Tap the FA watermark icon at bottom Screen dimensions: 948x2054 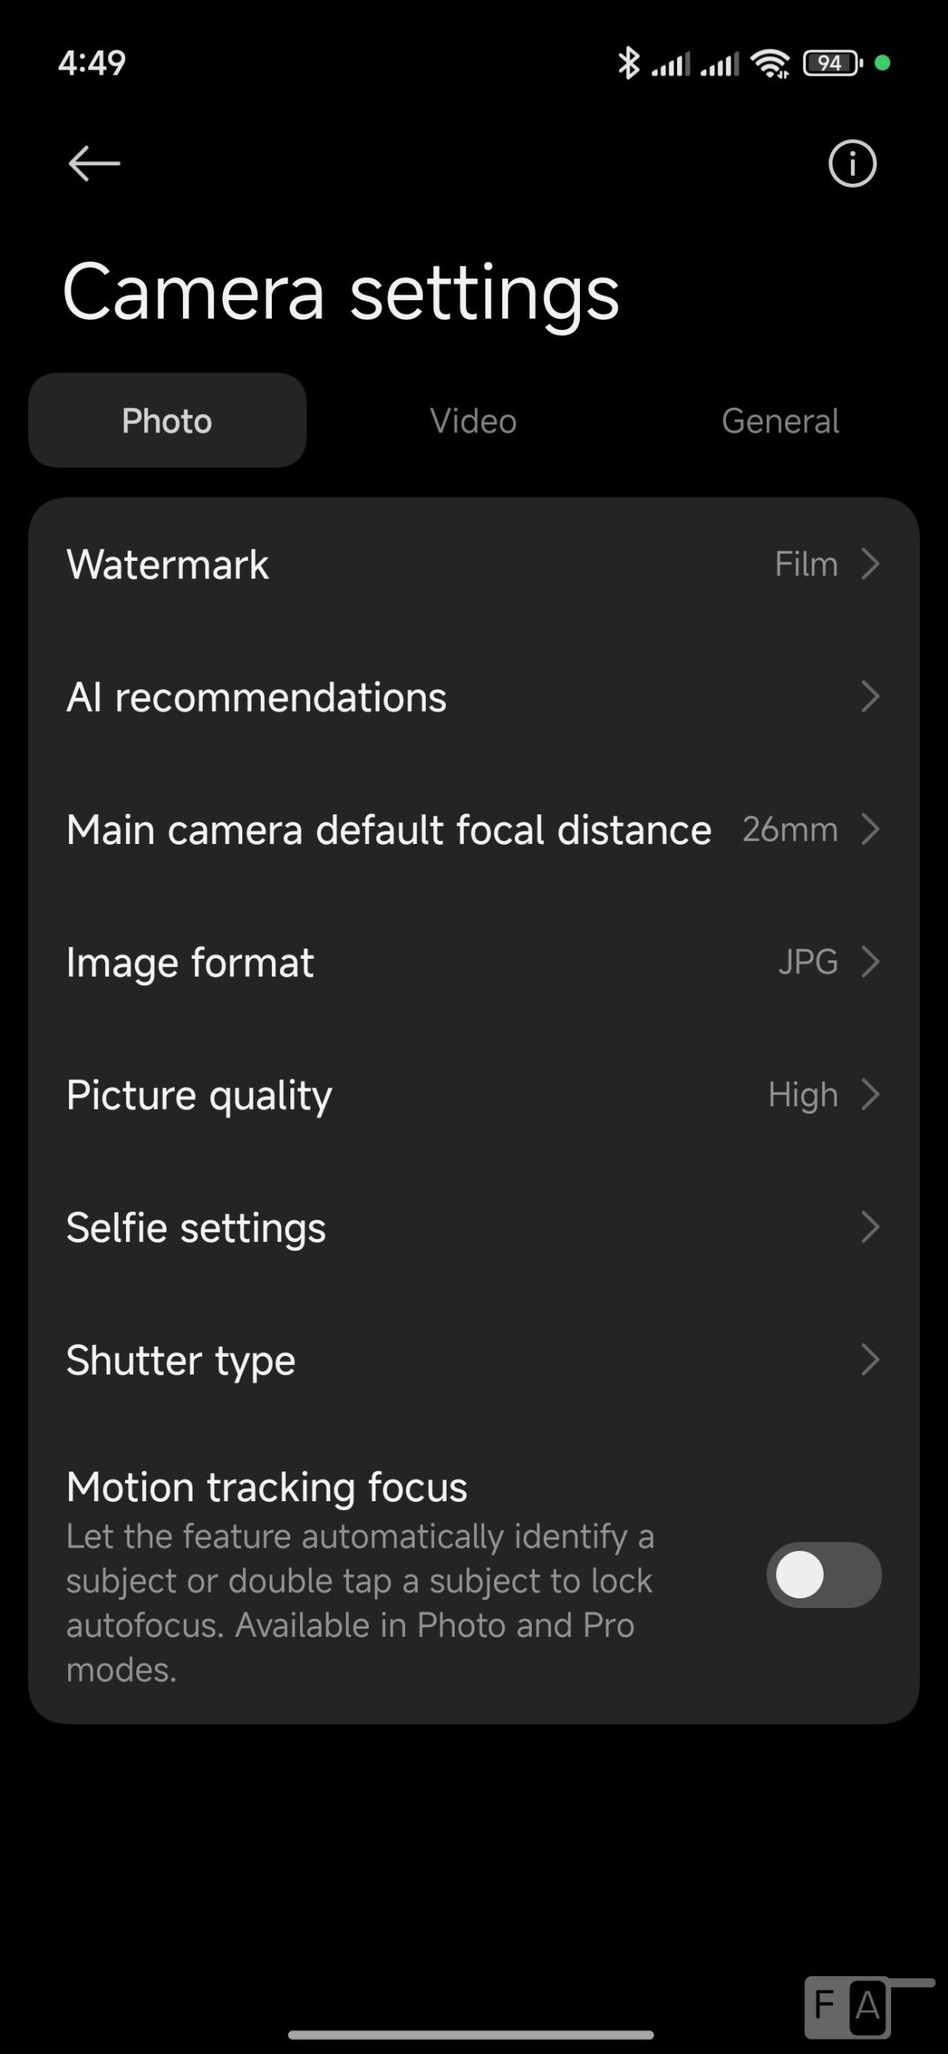pyautogui.click(x=849, y=2007)
